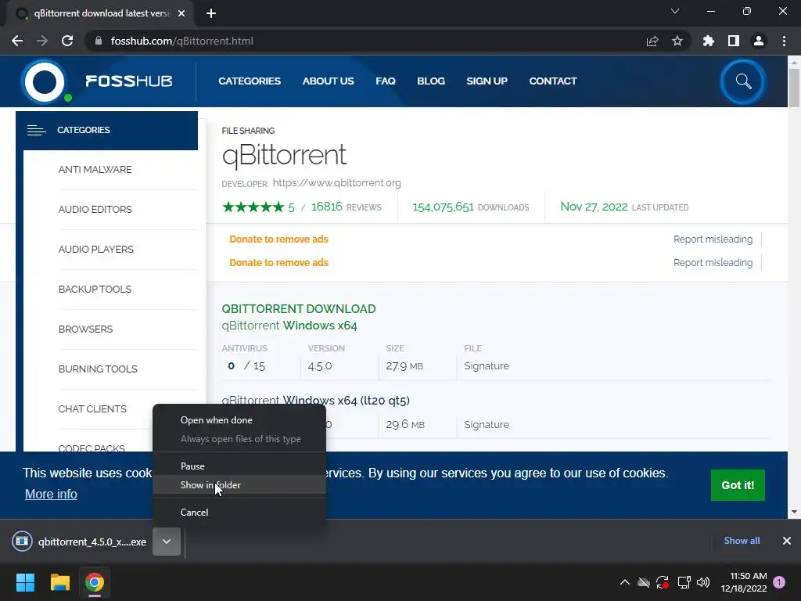The width and height of the screenshot is (801, 601).
Task: Click Chrome icon in taskbar
Action: tap(95, 582)
